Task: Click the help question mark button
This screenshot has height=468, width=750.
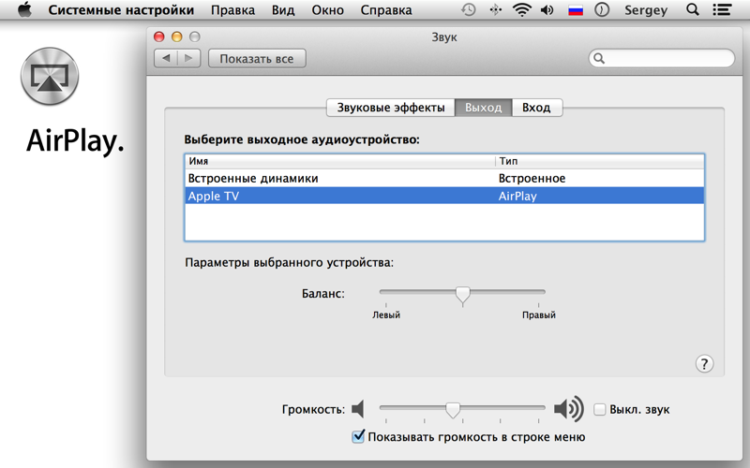Action: [704, 364]
